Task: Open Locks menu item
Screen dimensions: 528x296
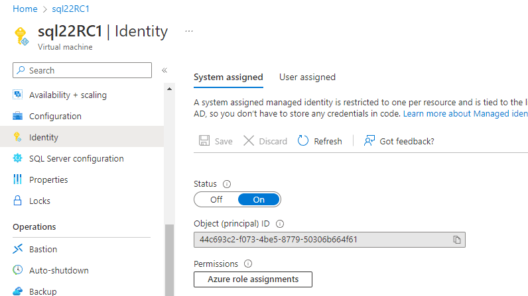Action: click(40, 201)
